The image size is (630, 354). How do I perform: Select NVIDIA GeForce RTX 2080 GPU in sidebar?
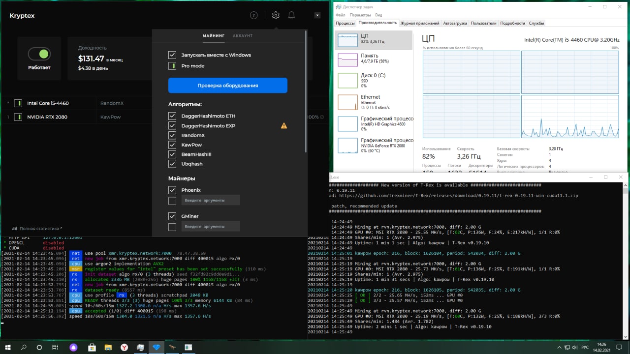[x=374, y=145]
